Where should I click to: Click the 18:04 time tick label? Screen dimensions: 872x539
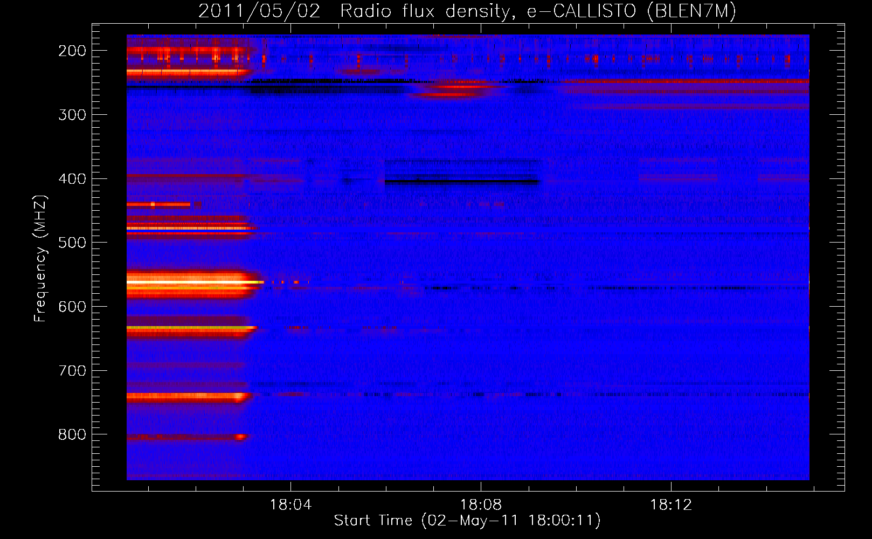(291, 505)
